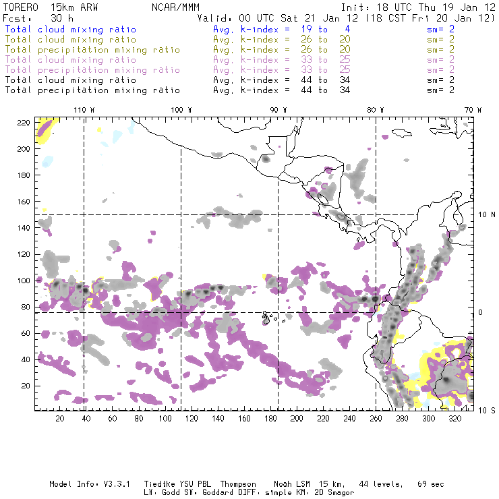
Task: Click the blue Total cloud mixing ratio legend
Action: (x=71, y=30)
